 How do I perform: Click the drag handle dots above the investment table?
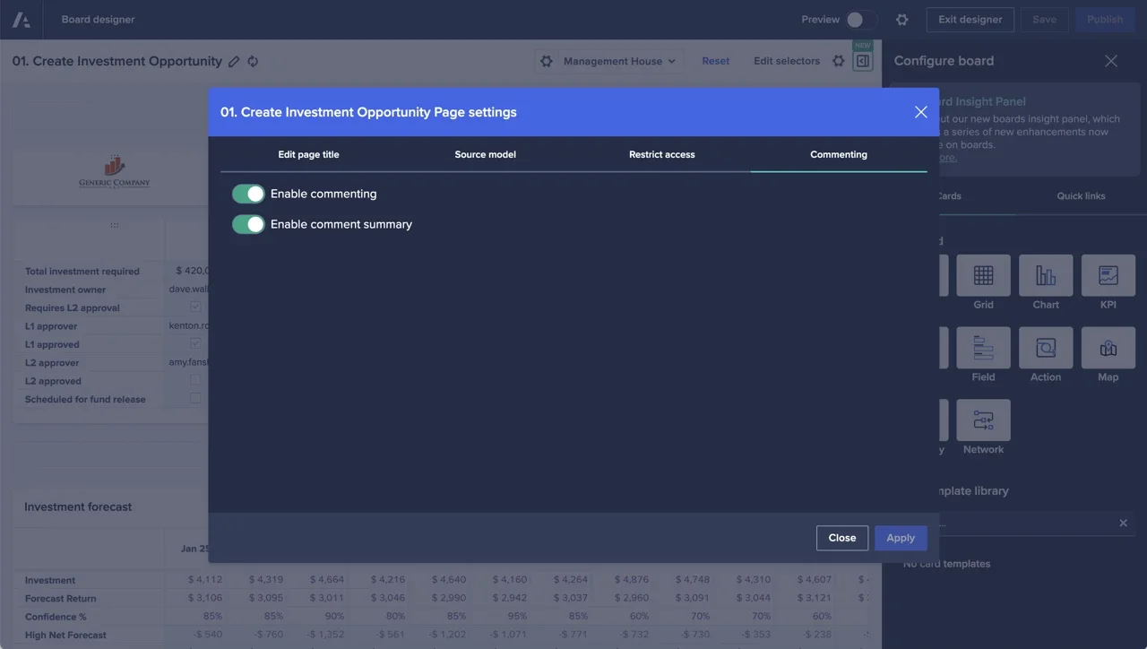tap(115, 225)
